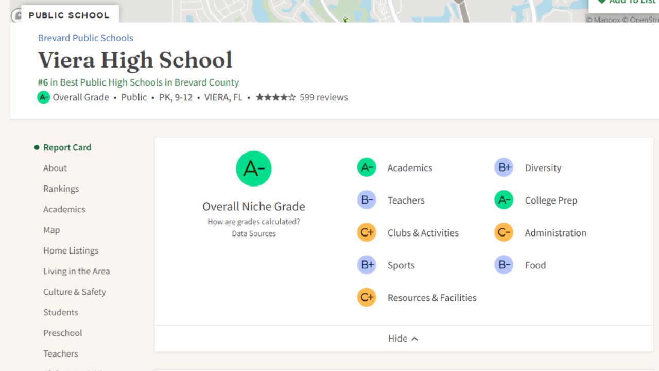Viewport: 659px width, 371px height.
Task: Click the B- Teachers grade badge
Action: [x=367, y=200]
